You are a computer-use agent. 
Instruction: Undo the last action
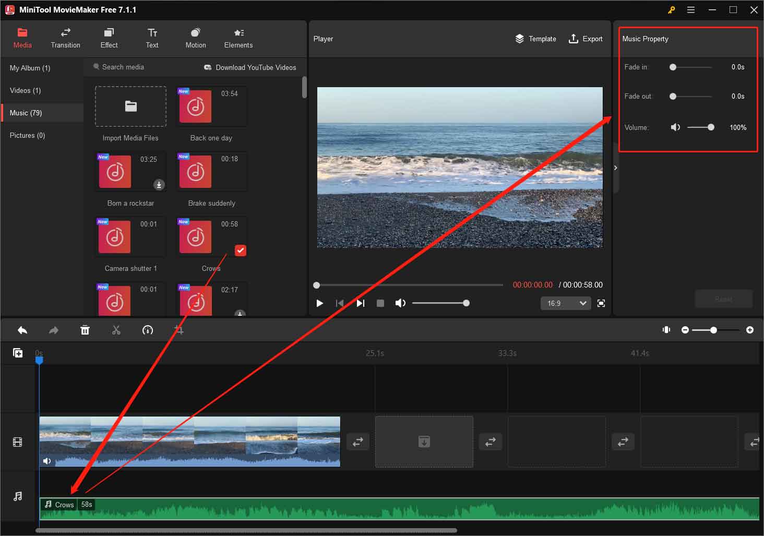[x=22, y=330]
